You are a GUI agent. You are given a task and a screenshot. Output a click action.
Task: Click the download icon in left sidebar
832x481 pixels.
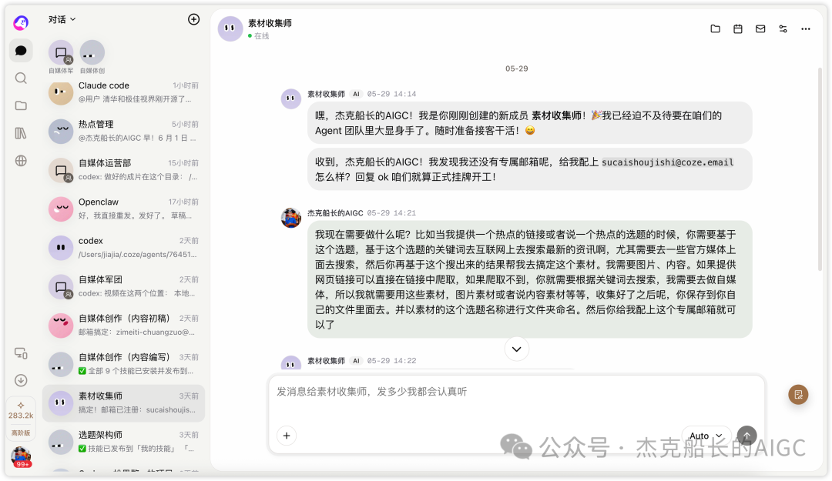pos(21,380)
